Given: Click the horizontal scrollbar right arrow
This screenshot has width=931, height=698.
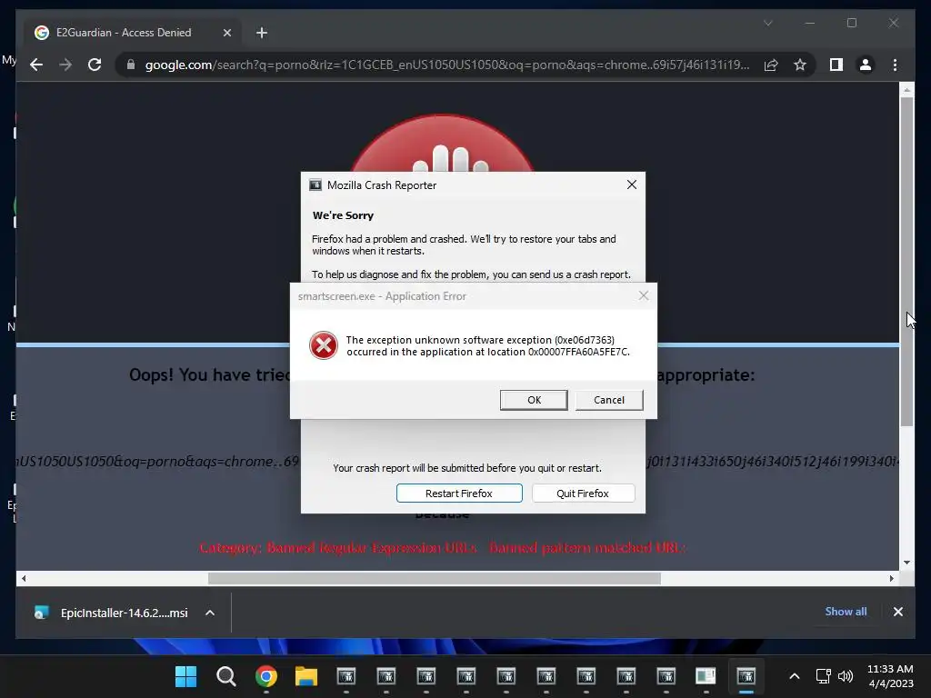Looking at the screenshot, I should click(891, 578).
